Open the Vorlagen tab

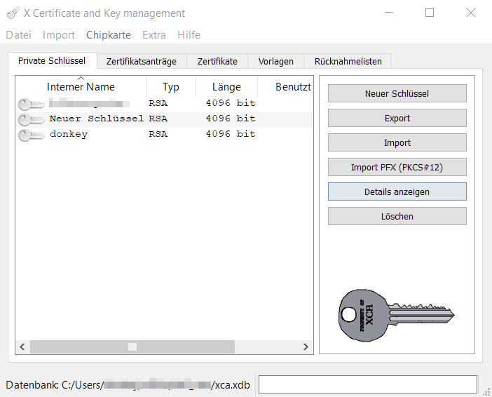coord(275,61)
